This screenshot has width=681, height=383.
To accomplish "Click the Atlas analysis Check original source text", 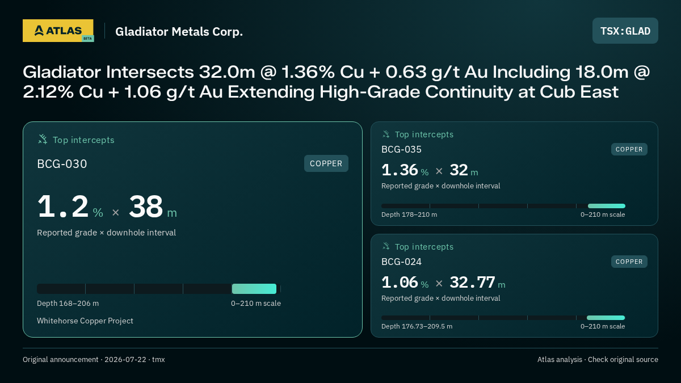I will click(x=598, y=360).
